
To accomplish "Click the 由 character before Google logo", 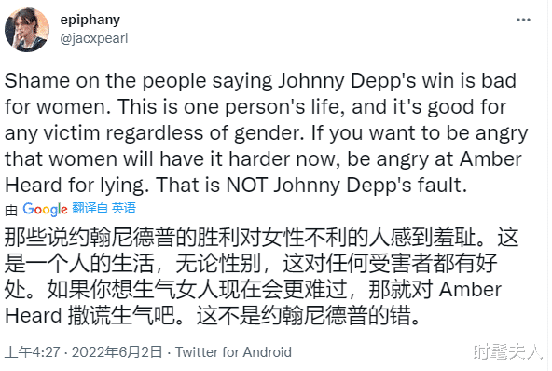I will (11, 210).
